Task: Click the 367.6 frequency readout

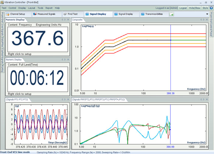Action: pyautogui.click(x=38, y=38)
